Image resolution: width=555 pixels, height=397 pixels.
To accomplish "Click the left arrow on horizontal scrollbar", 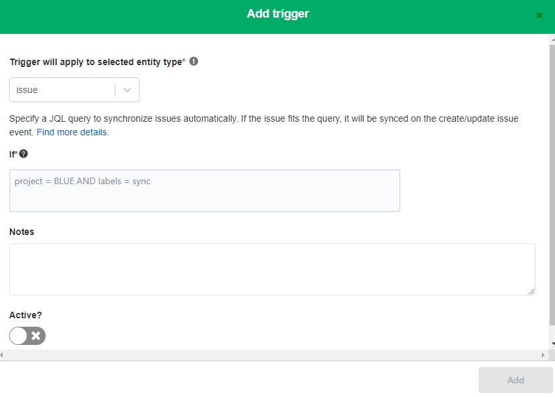I will click(x=2, y=355).
